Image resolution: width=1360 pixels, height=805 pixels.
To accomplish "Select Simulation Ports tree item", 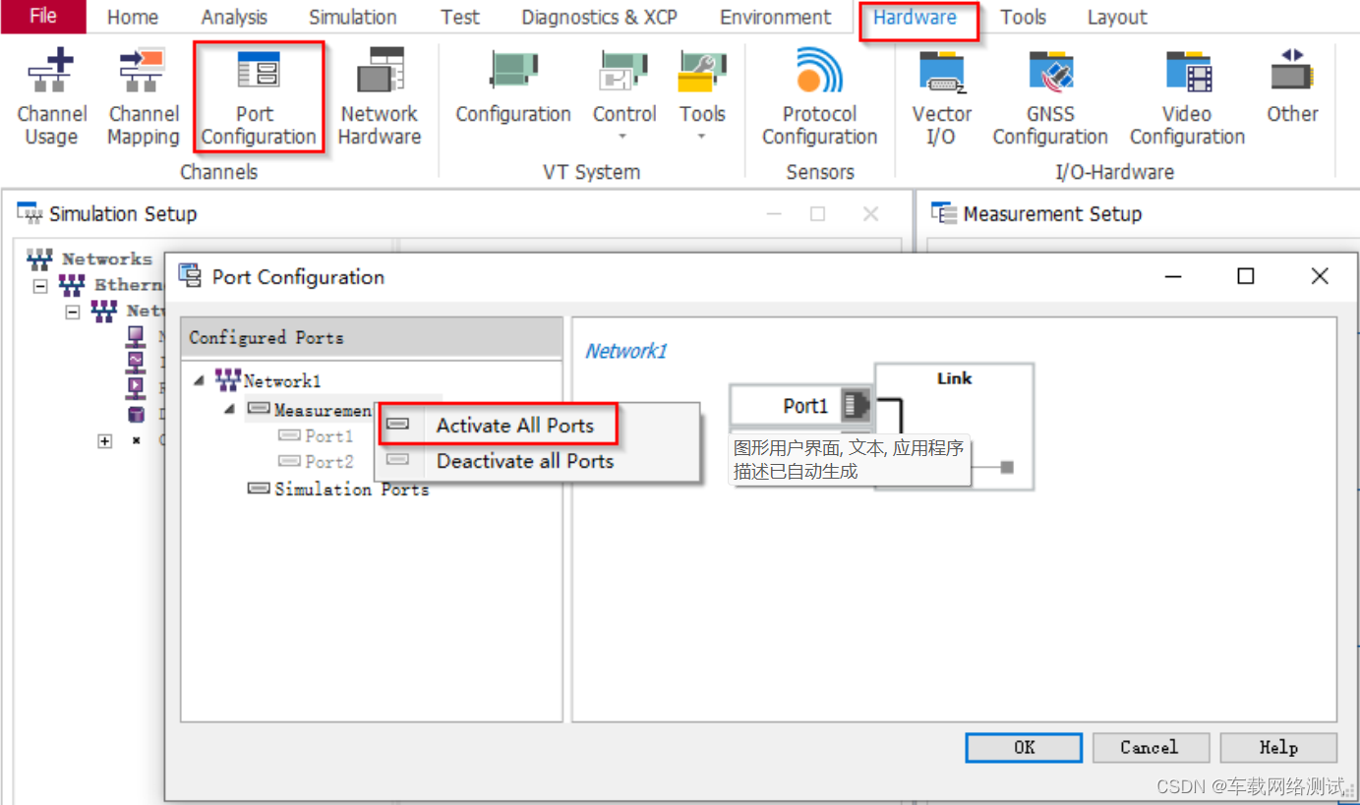I will (x=351, y=489).
